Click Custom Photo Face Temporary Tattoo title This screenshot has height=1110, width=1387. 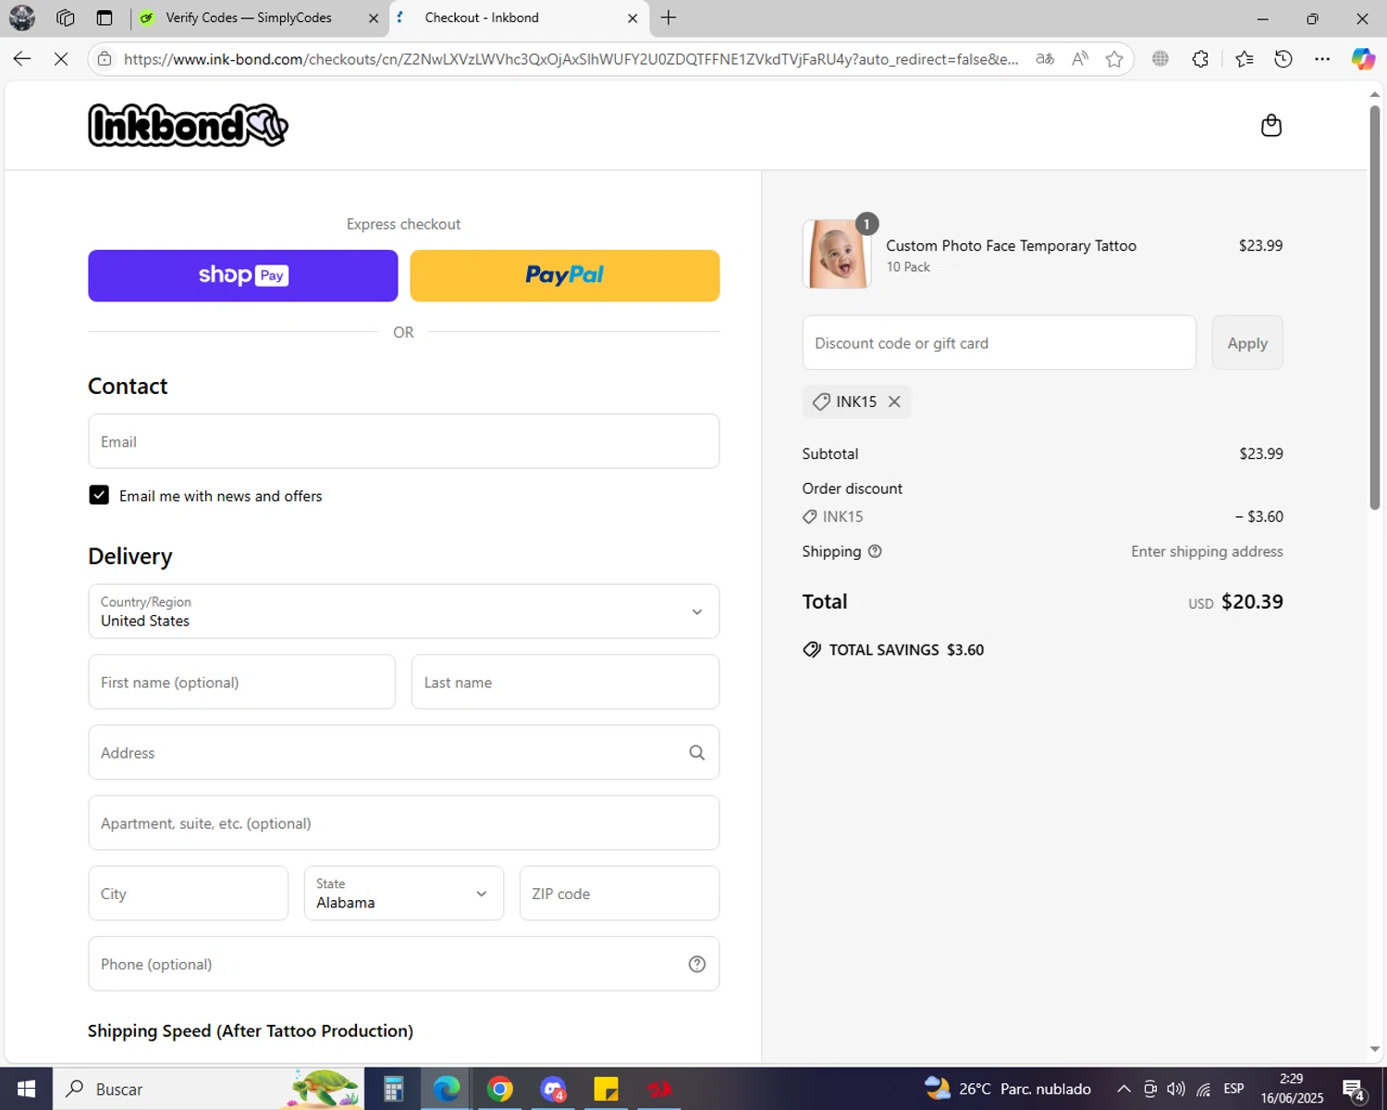click(1011, 245)
